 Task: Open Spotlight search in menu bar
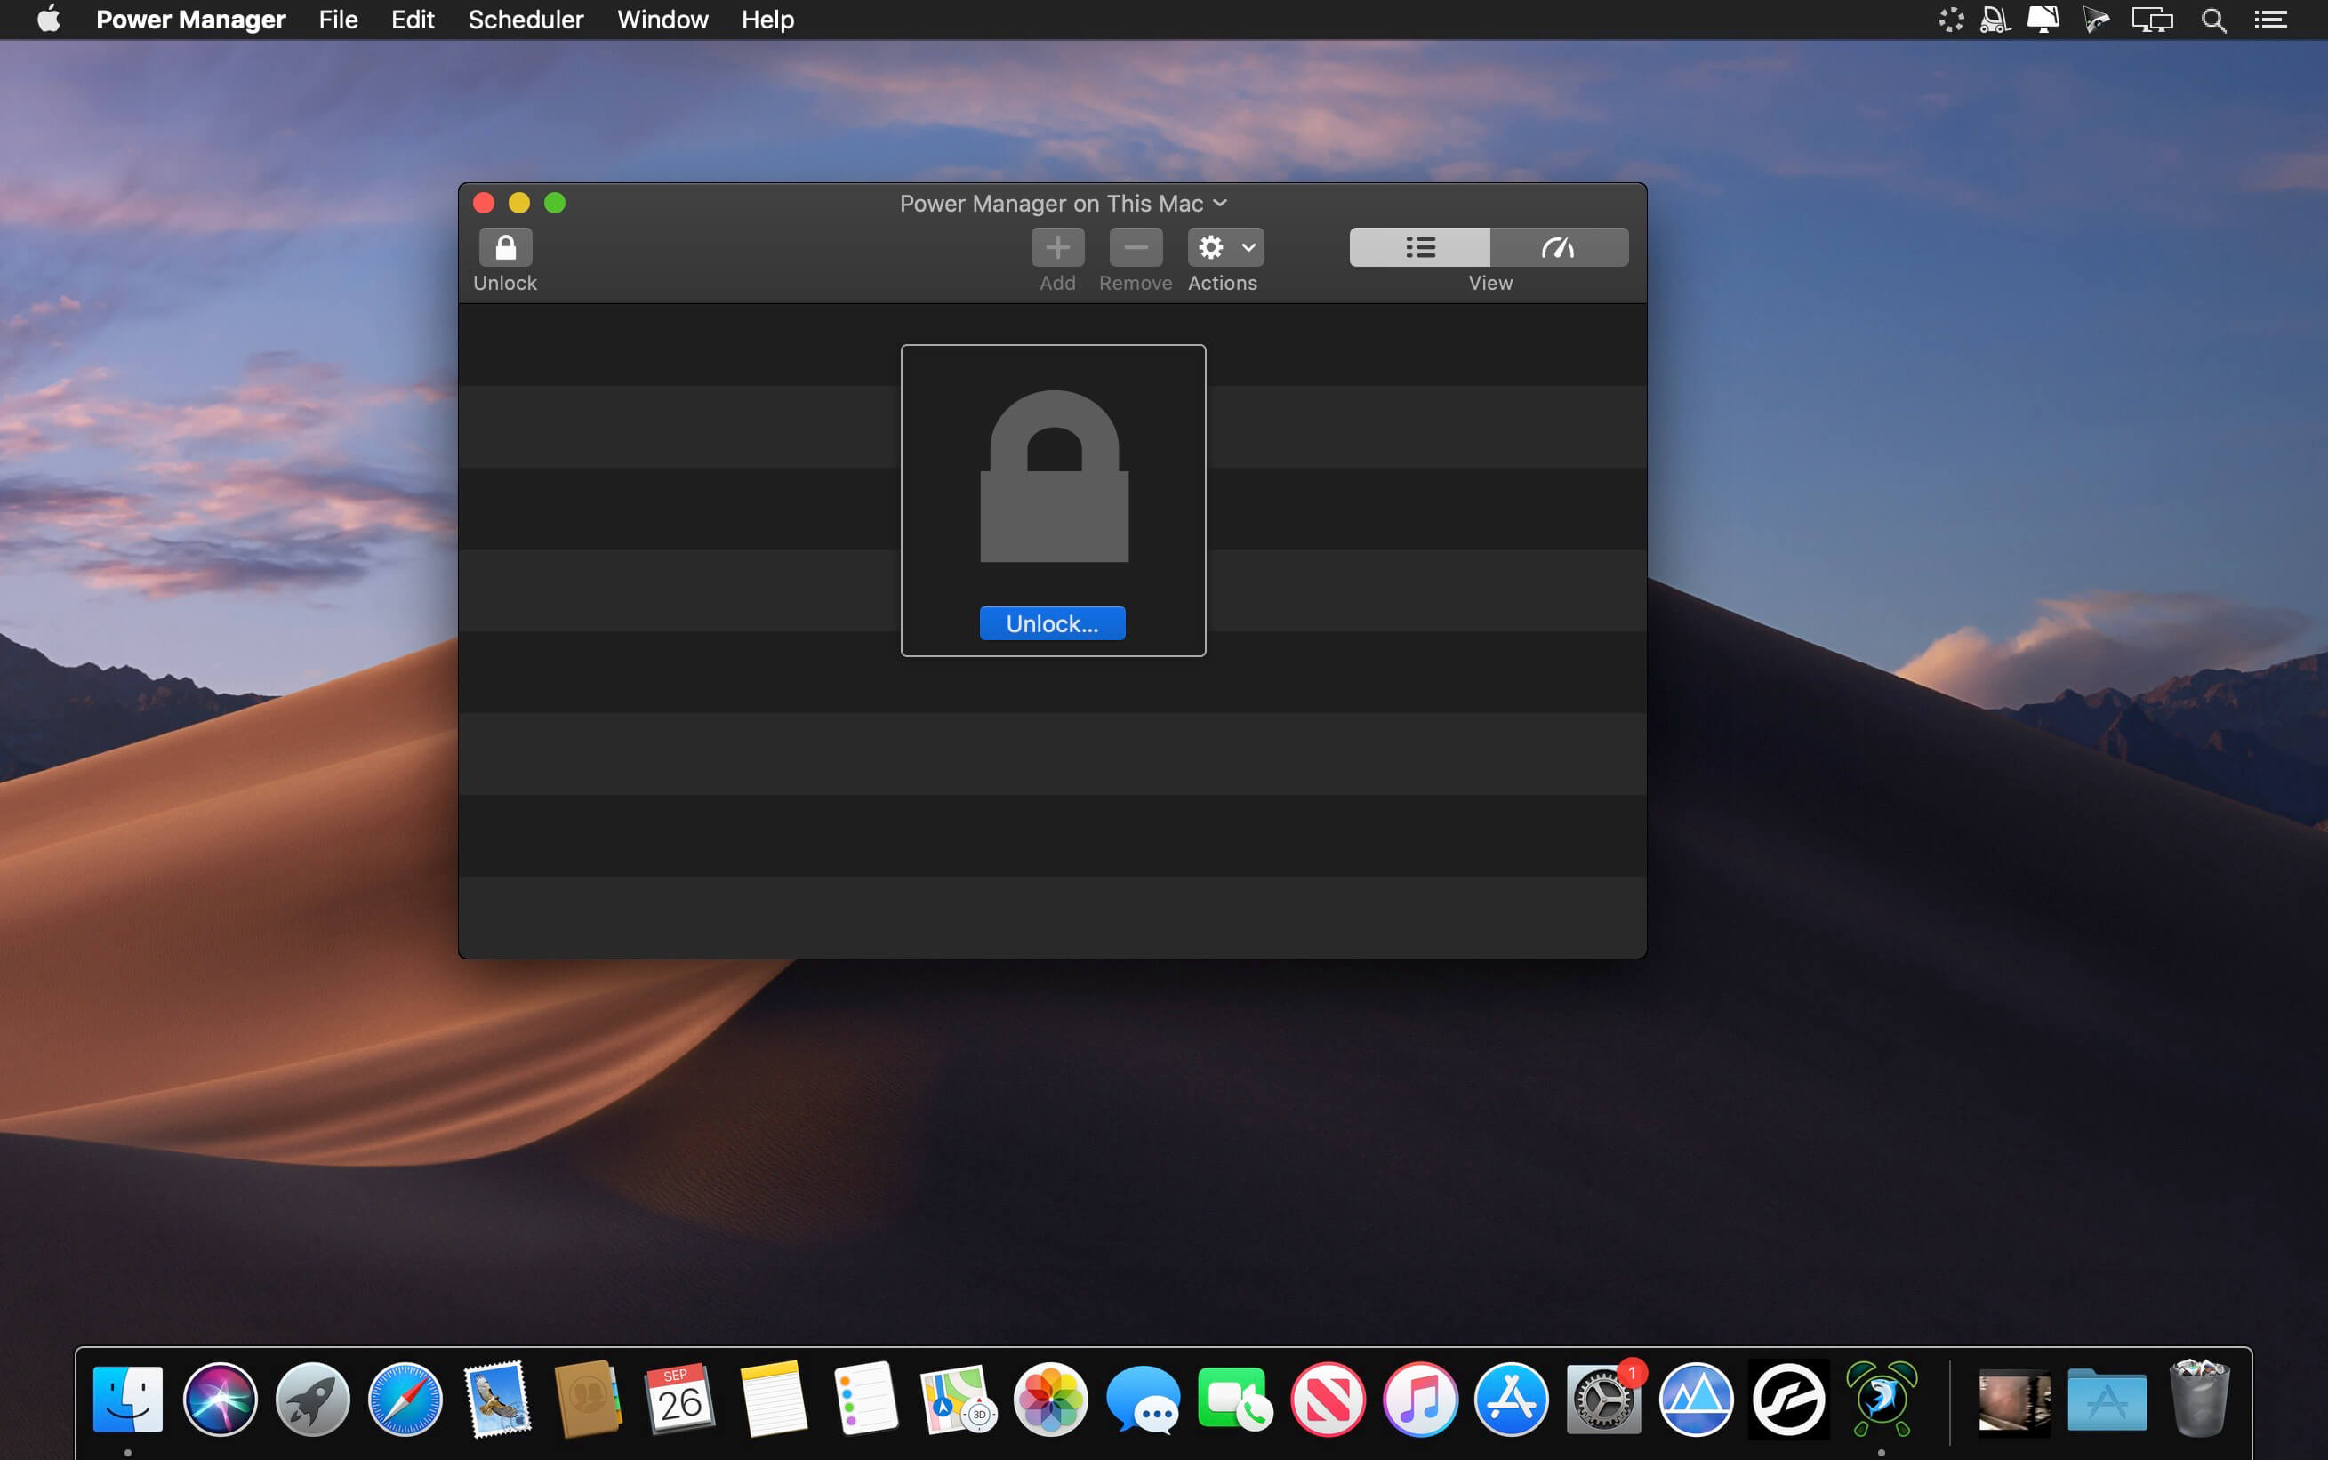click(x=2213, y=20)
